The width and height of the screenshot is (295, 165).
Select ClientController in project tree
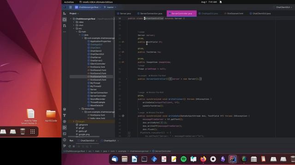pos(96,64)
